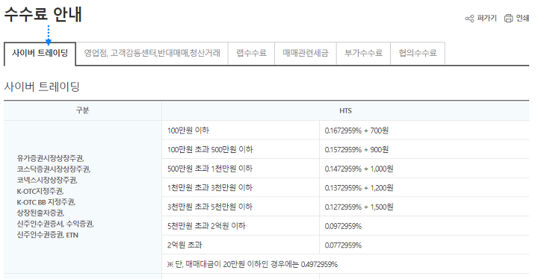This screenshot has width=538, height=279.
Task: Select the 협의수수료 tab
Action: click(x=418, y=53)
